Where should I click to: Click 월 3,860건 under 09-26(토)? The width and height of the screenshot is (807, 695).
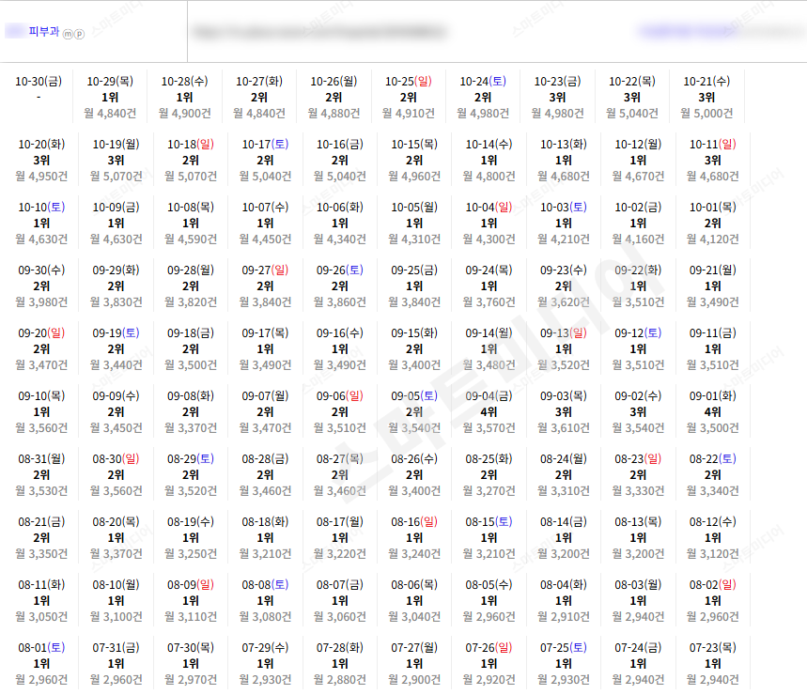click(340, 302)
